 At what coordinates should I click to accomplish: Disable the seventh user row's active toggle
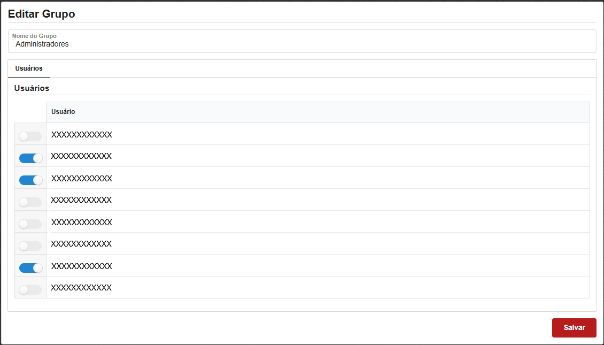(30, 268)
